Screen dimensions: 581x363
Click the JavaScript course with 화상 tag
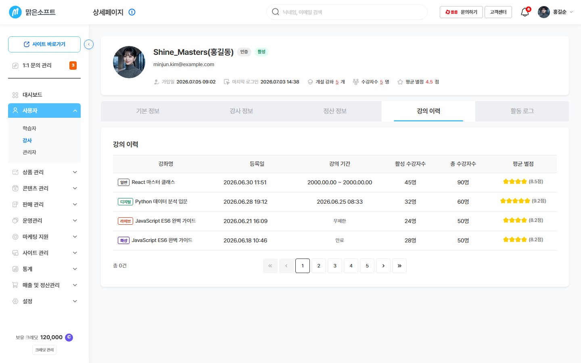(x=162, y=240)
